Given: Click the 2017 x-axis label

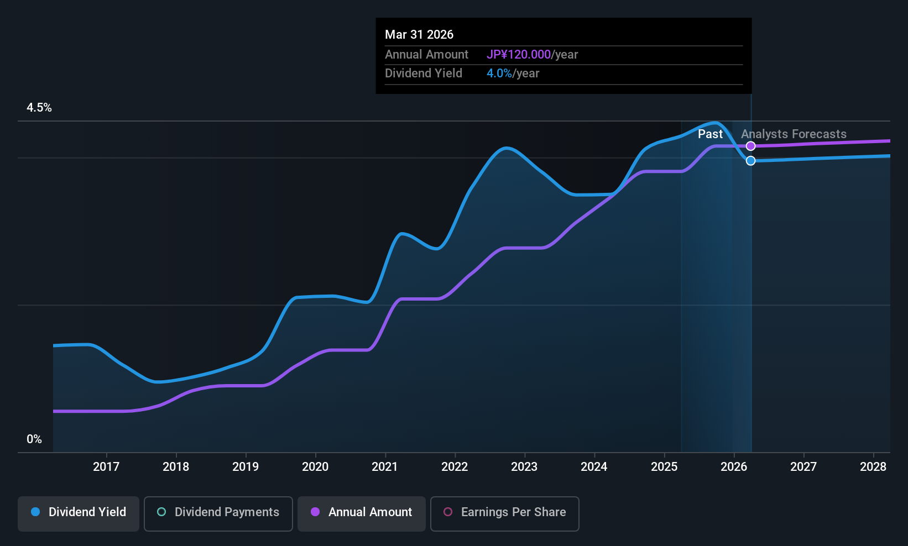Looking at the screenshot, I should click(106, 467).
